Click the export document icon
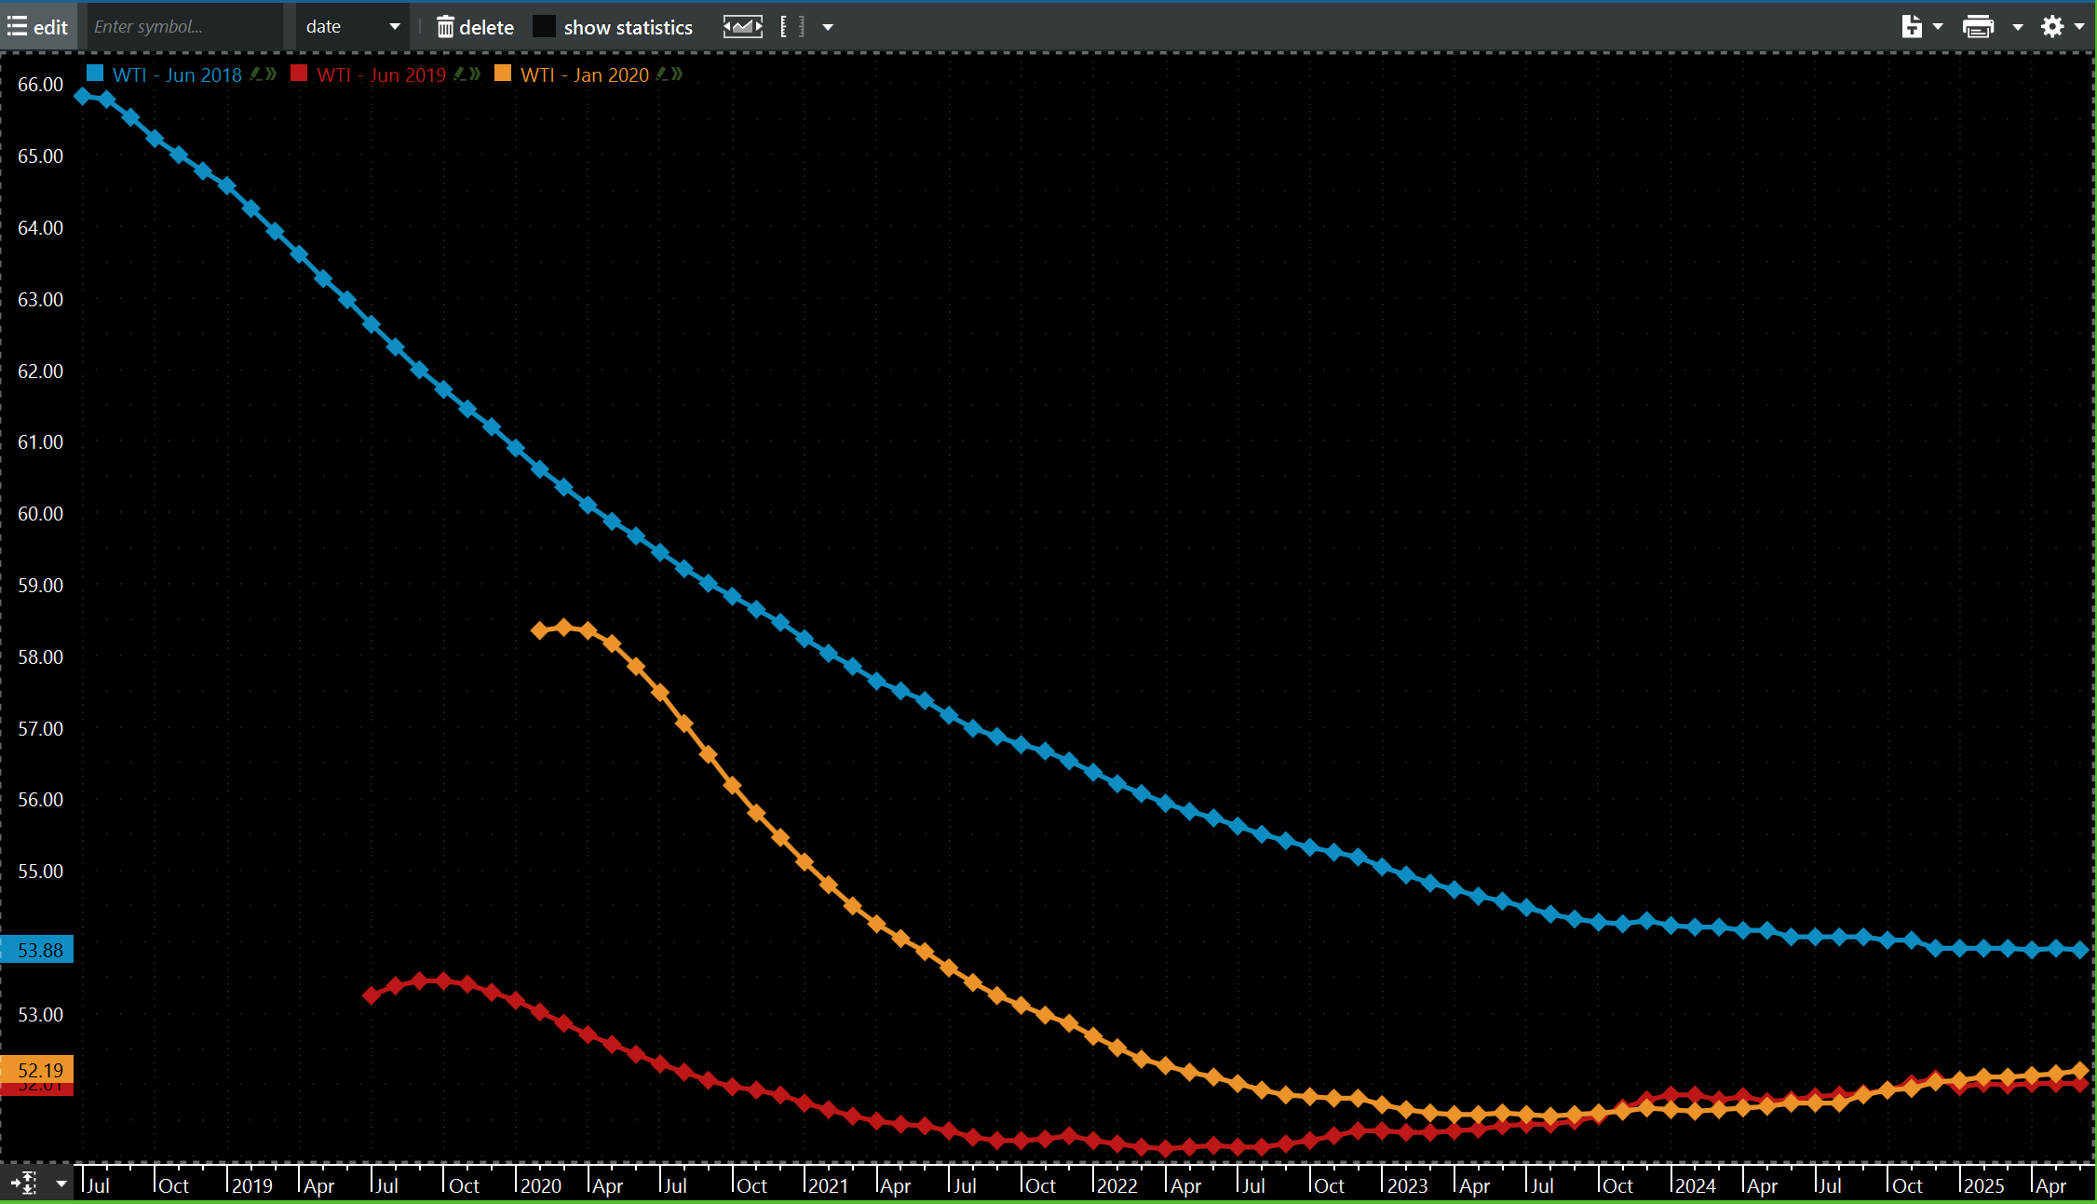2097x1204 pixels. pos(1911,27)
